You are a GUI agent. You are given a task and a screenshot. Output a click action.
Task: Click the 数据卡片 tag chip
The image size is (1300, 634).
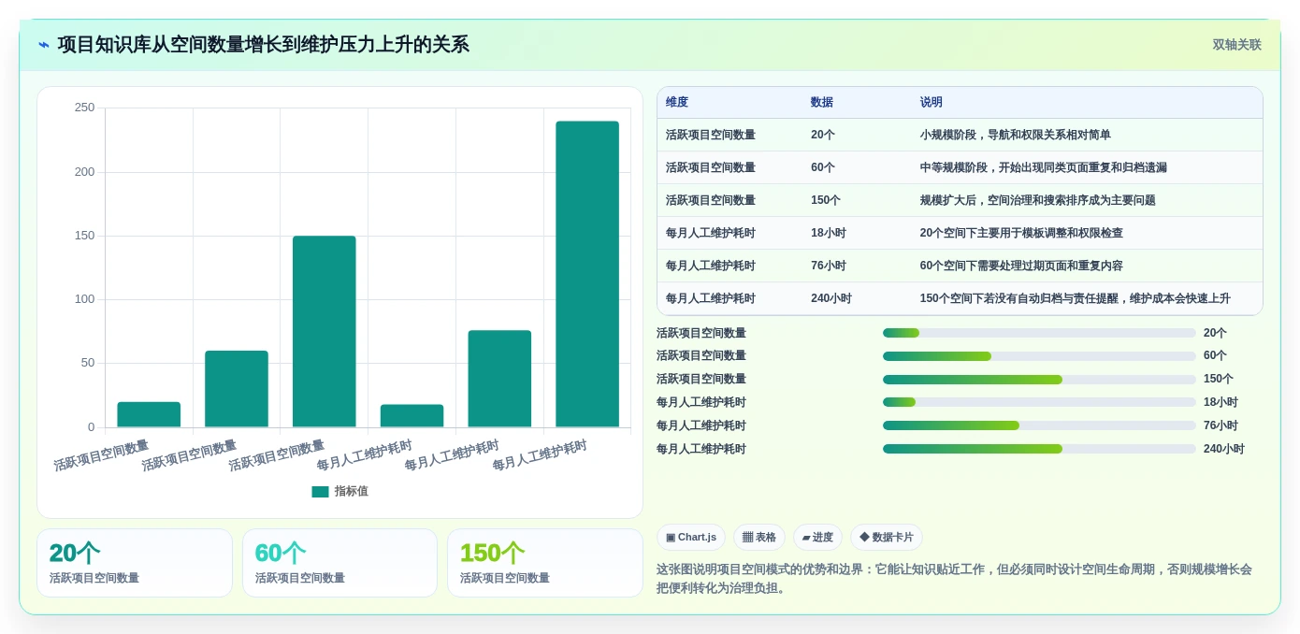tap(887, 538)
